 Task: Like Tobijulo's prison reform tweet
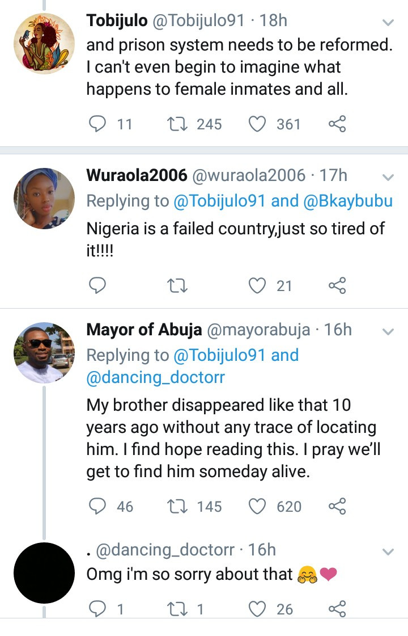coord(258,124)
